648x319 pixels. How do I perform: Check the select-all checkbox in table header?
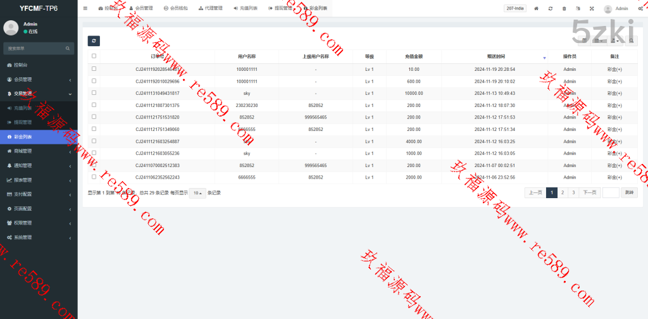click(x=94, y=56)
